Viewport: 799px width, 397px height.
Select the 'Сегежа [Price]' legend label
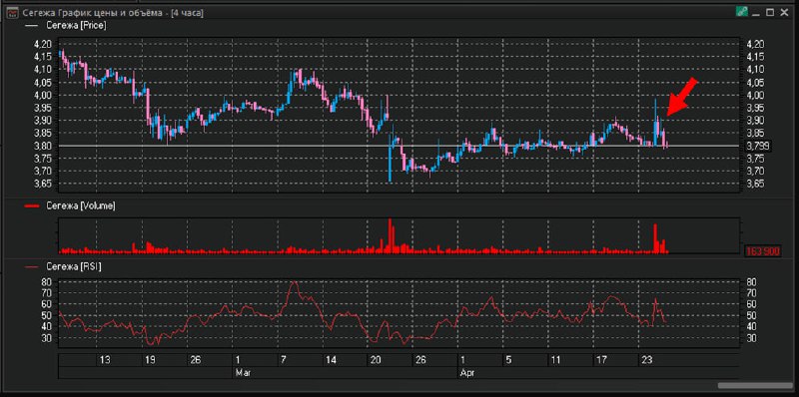[76, 25]
